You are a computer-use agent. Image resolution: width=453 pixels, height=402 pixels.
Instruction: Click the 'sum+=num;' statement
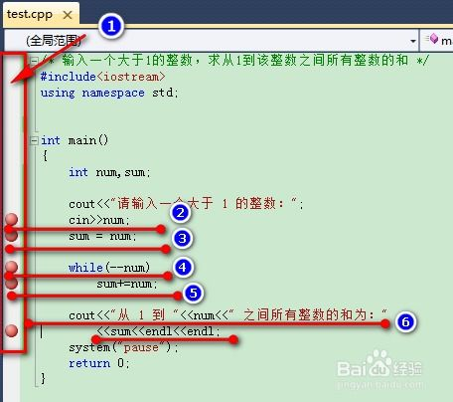tap(127, 284)
